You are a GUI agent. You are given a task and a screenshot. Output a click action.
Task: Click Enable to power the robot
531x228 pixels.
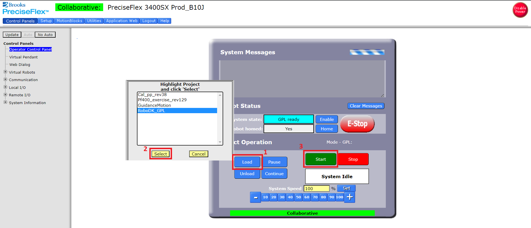[327, 119]
